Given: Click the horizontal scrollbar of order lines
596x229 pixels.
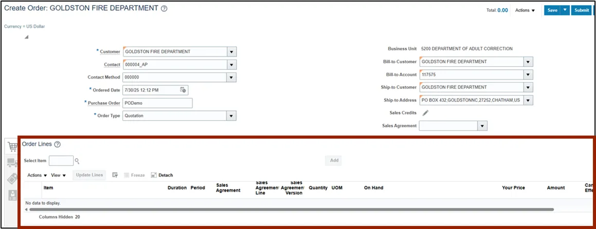Looking at the screenshot, I should pos(291,209).
